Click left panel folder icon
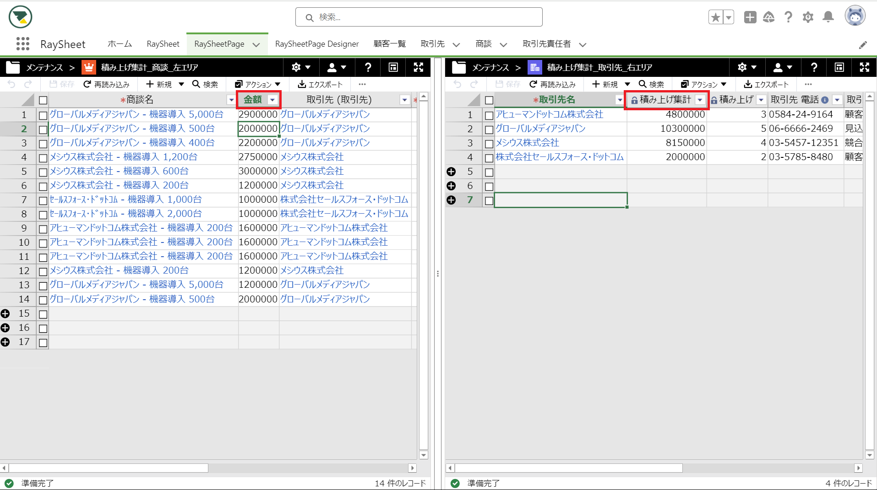The width and height of the screenshot is (877, 490). (13, 67)
